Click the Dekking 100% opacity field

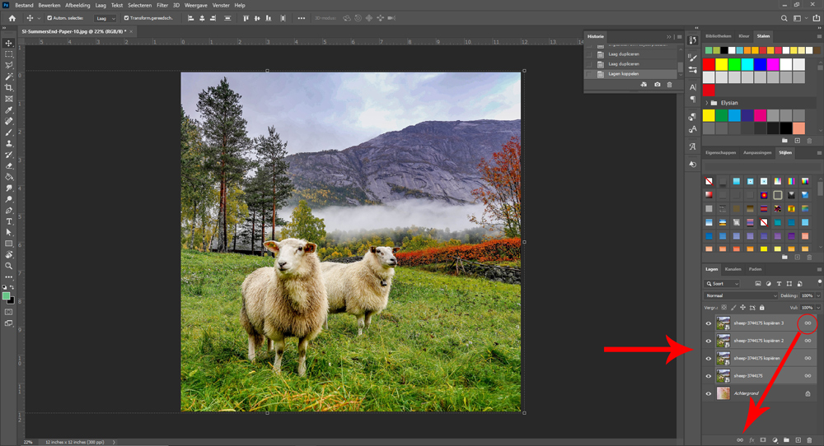click(808, 296)
